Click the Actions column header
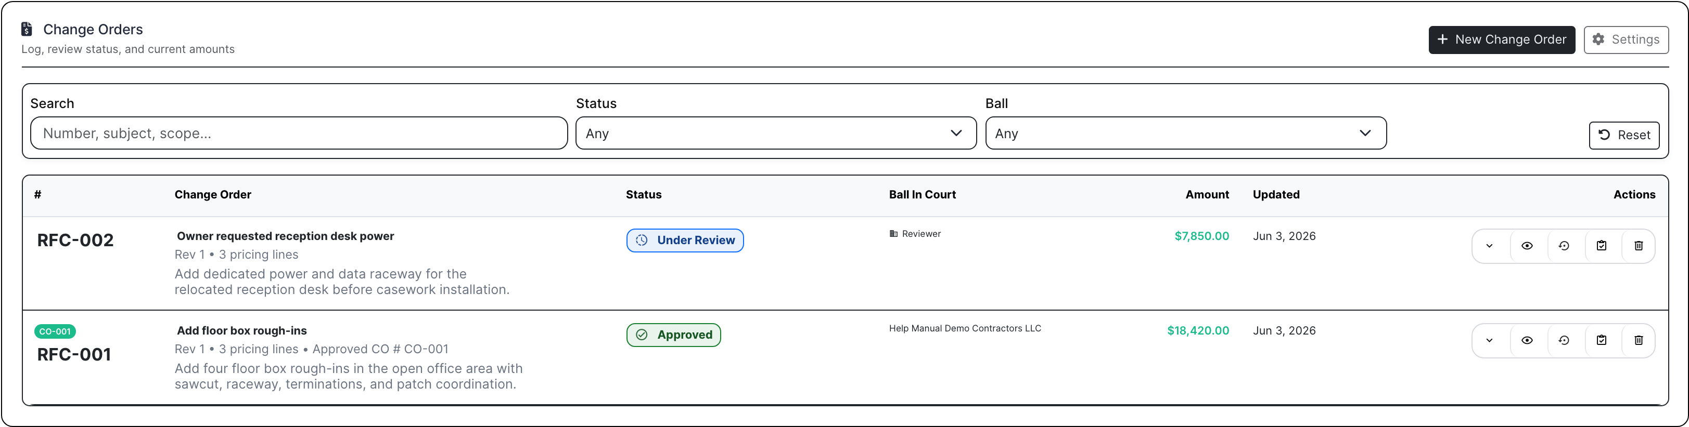1689x427 pixels. tap(1634, 194)
